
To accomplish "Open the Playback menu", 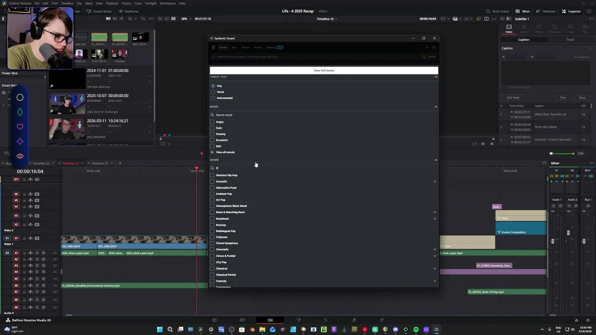I will (112, 3).
